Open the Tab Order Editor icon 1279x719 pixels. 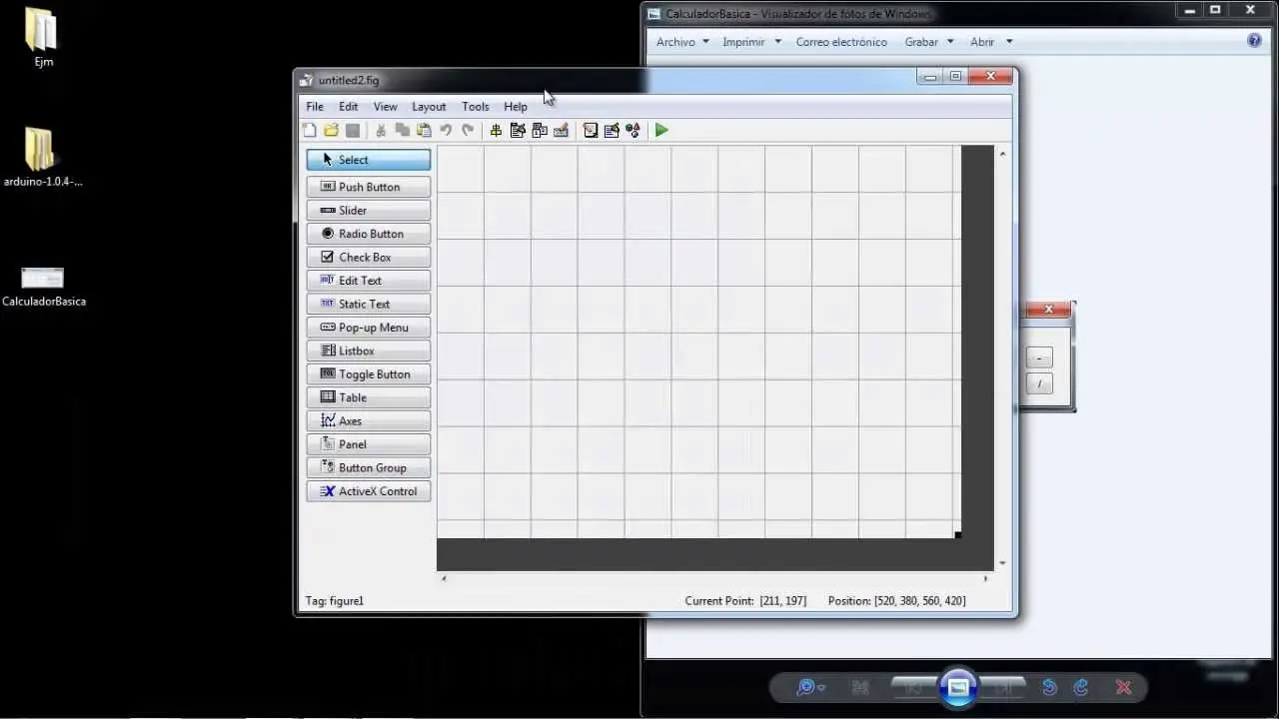tap(540, 130)
